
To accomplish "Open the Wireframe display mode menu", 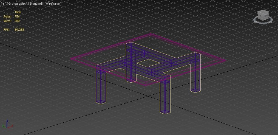I will pyautogui.click(x=53, y=4).
